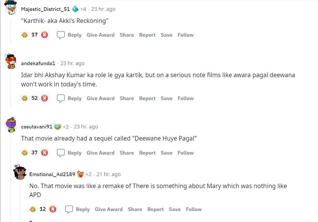Toggle downvote on Emotional_Ad2189's comment
318x222 pixels.
tap(53, 209)
